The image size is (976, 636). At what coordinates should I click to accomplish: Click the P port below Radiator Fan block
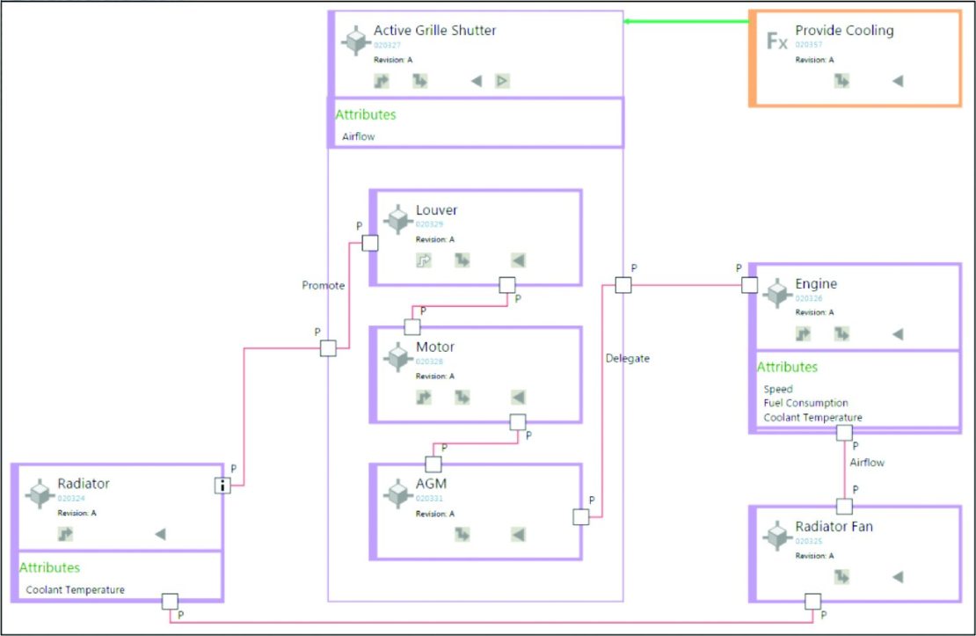812,603
